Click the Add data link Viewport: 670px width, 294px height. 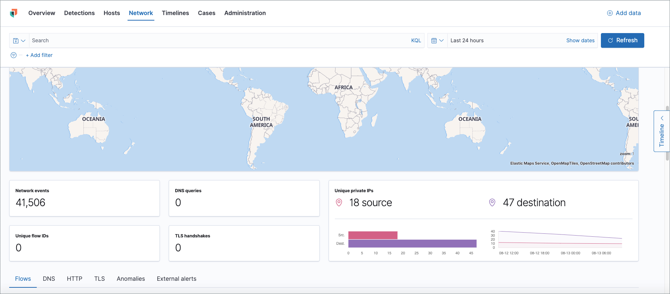pos(624,13)
